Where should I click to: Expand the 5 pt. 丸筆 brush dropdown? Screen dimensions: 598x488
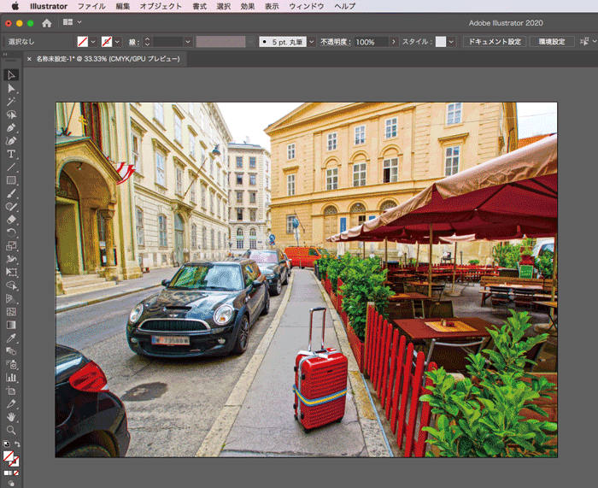(311, 41)
